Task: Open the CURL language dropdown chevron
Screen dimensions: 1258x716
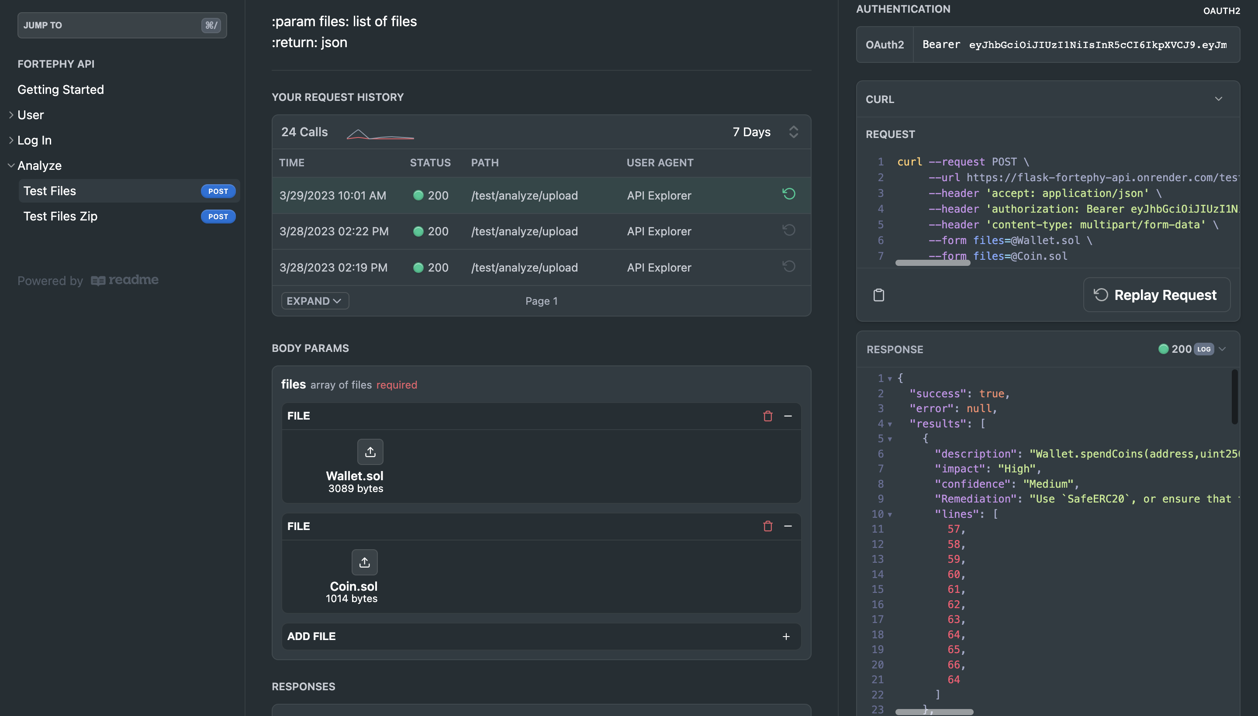Action: tap(1218, 99)
